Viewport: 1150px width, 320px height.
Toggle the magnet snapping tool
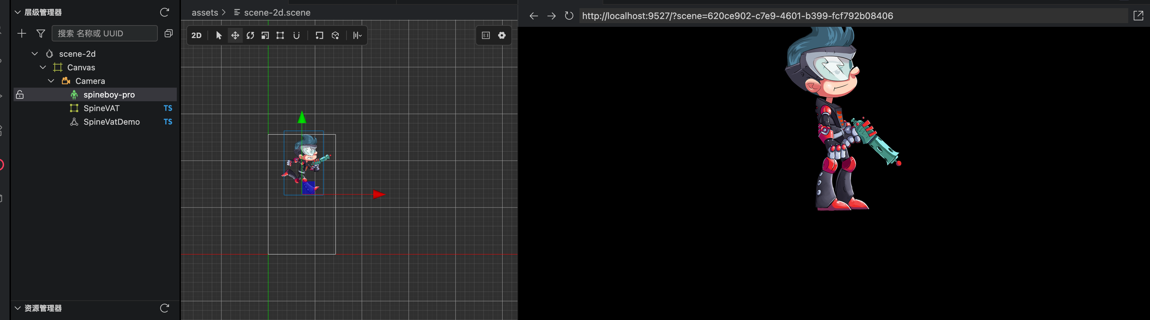tap(297, 35)
